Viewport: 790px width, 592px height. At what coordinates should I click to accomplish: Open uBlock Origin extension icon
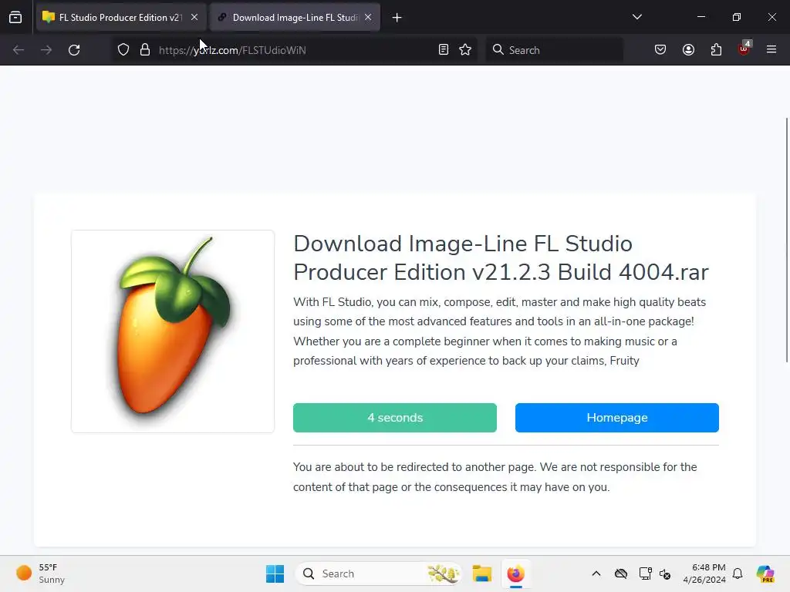tap(744, 49)
